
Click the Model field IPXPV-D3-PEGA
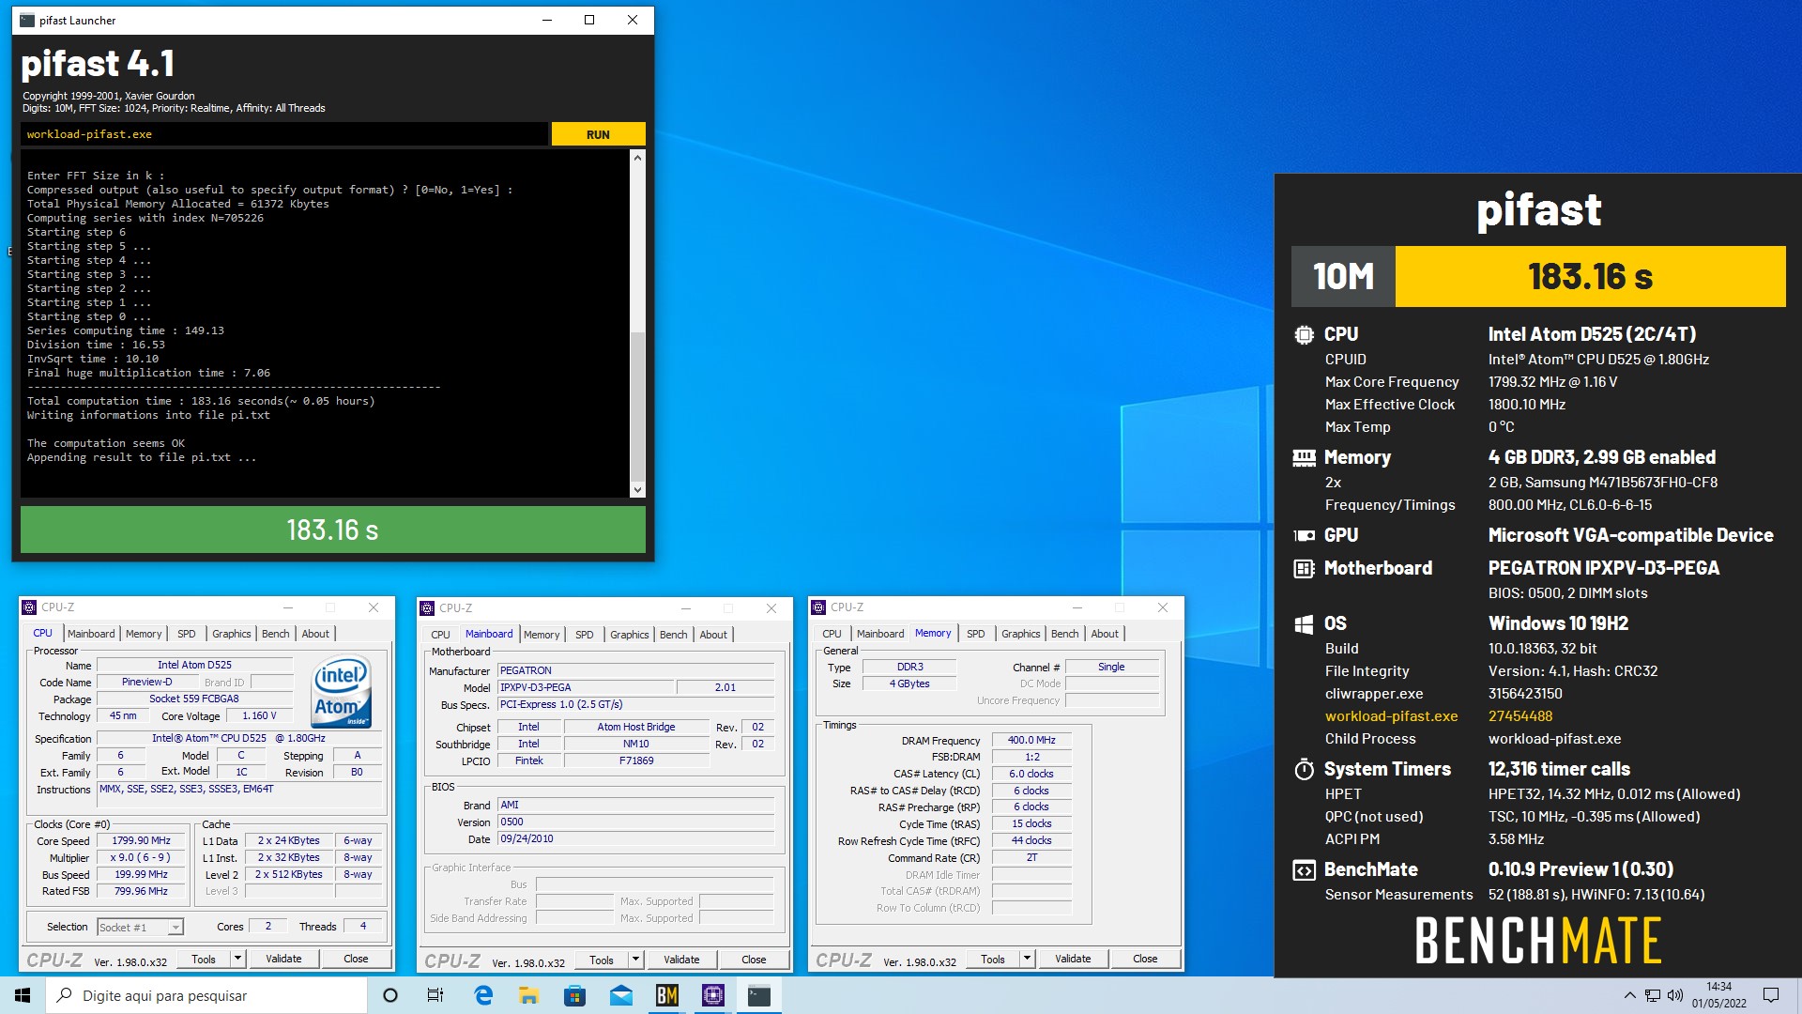586,688
